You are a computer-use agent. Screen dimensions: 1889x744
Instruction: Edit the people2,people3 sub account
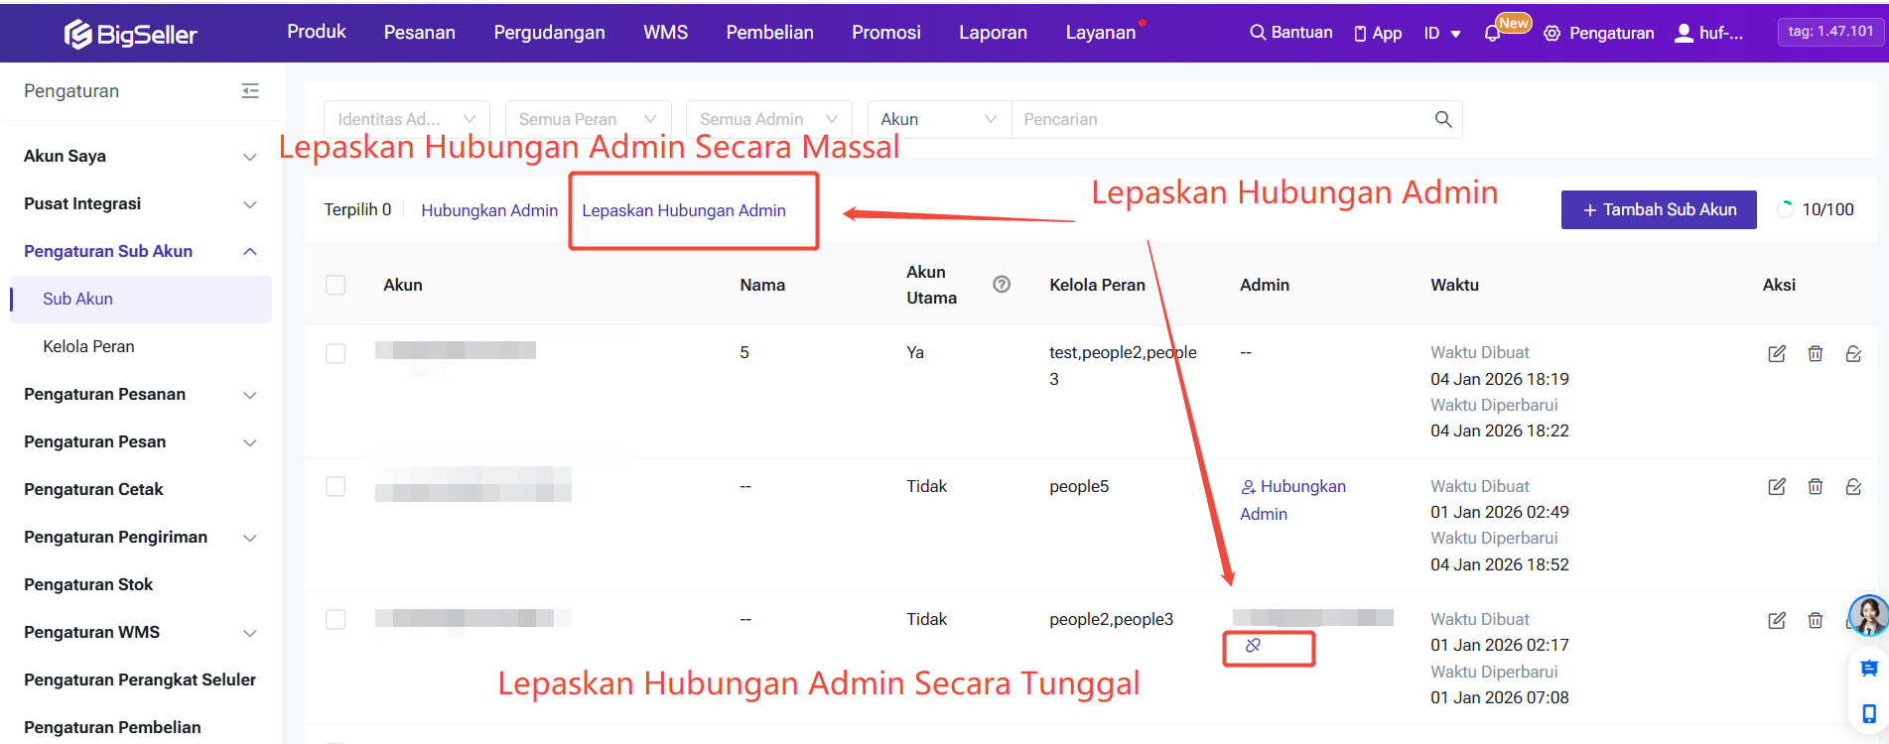click(1777, 621)
